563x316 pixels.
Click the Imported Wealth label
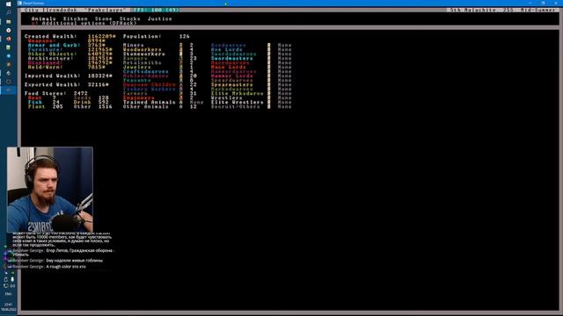click(x=53, y=75)
